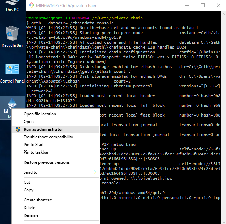Select the Mist shortcut icon on desktop
The image size is (226, 224).
(12, 108)
